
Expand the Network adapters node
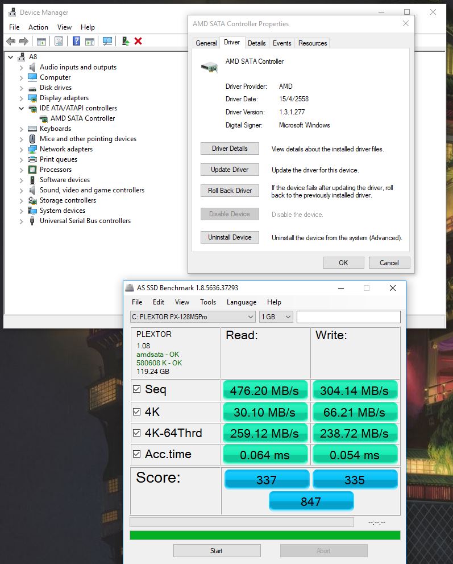point(21,150)
